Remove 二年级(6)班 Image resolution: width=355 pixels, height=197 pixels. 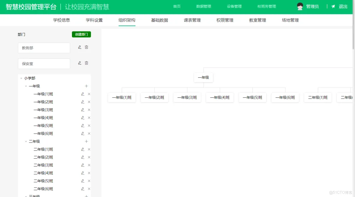coord(89,189)
